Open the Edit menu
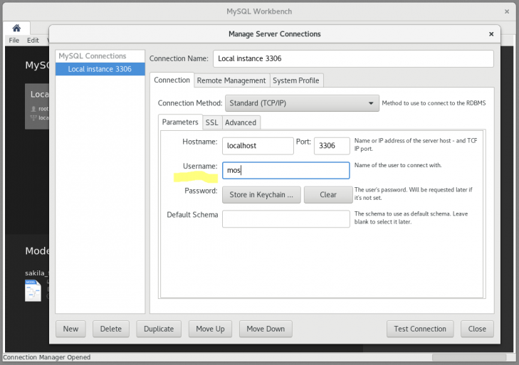 tap(33, 41)
